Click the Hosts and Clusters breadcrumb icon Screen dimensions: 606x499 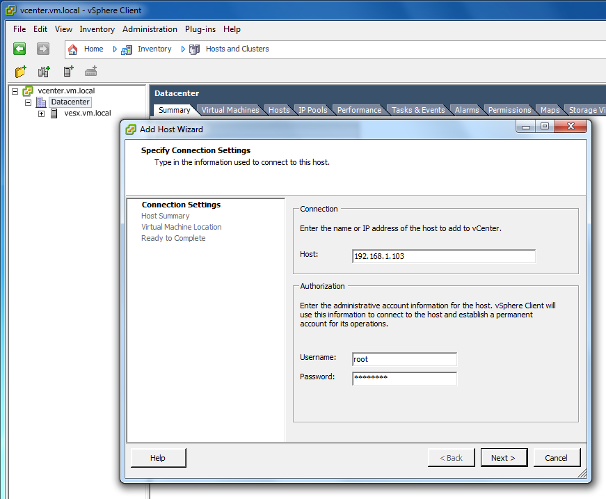[194, 49]
